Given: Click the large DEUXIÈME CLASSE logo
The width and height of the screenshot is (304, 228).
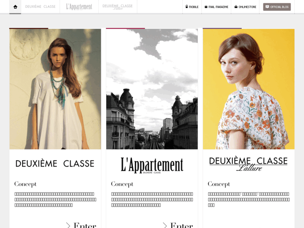Looking at the screenshot, I should [x=55, y=164].
